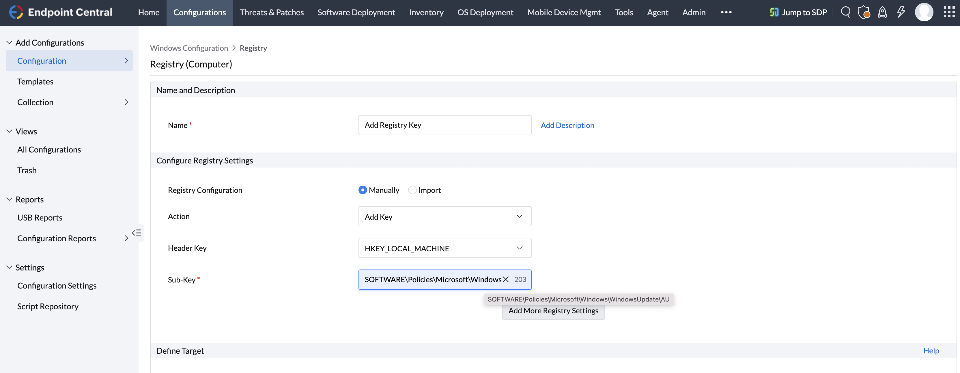Click the Add Description link

[x=567, y=125]
